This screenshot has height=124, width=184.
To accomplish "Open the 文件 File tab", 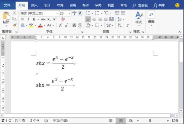I will [7, 5].
